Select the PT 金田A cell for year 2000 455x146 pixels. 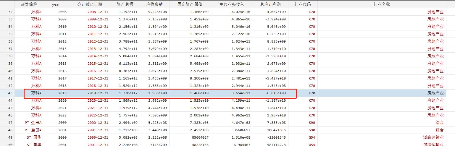coord(33,123)
